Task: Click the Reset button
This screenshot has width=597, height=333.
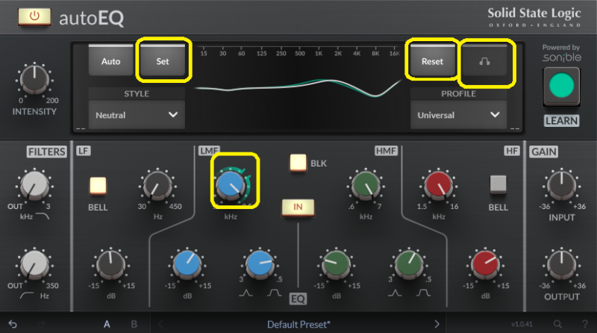Action: [431, 61]
